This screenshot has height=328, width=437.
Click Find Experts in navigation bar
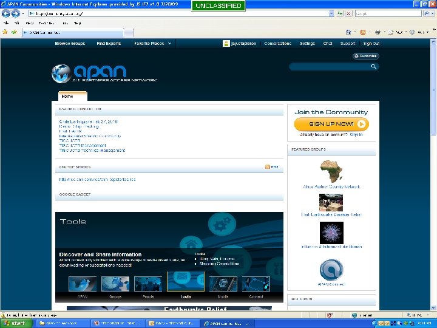tap(109, 43)
